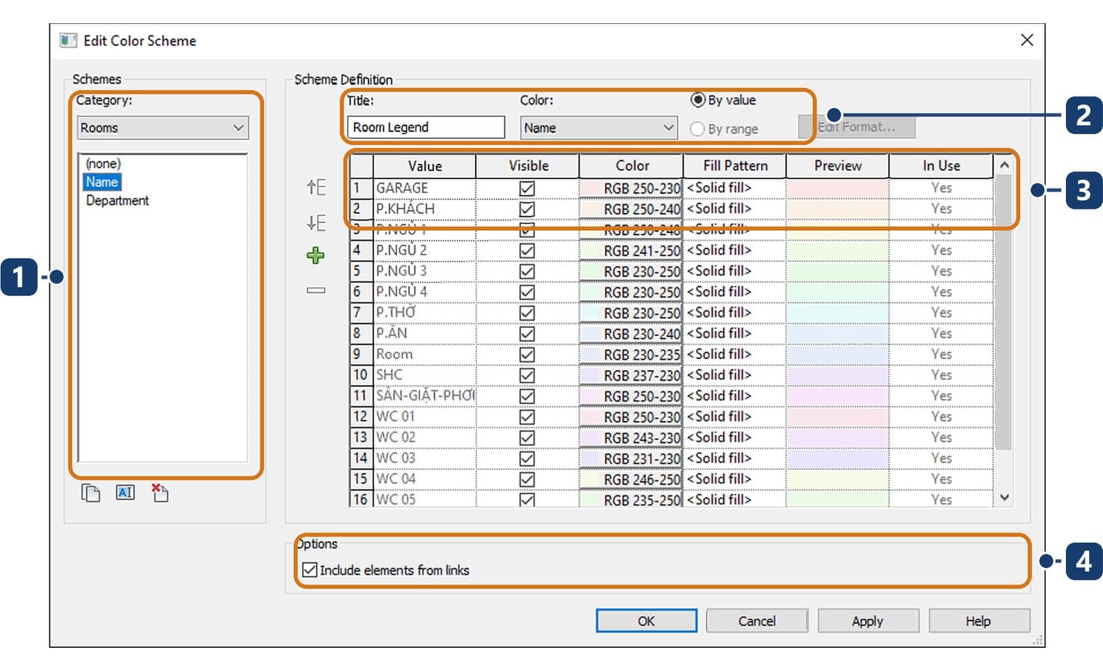Open Fill Pattern dropdown for SHC row
The height and width of the screenshot is (671, 1103).
coord(734,375)
